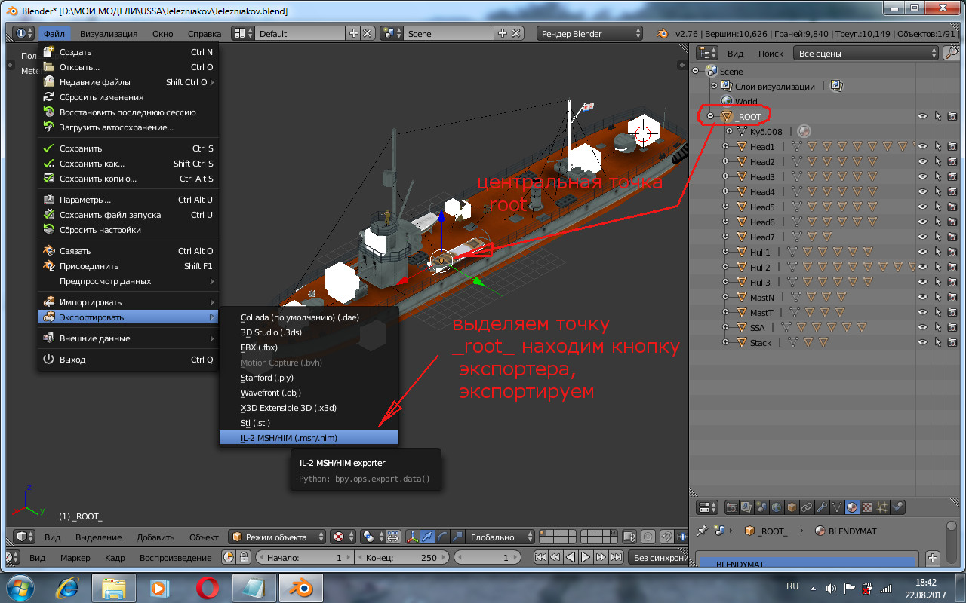Toggle renderability of SSA camera icon
Image resolution: width=966 pixels, height=603 pixels.
(952, 327)
